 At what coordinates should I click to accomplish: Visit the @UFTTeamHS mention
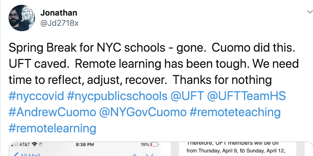coord(246,96)
